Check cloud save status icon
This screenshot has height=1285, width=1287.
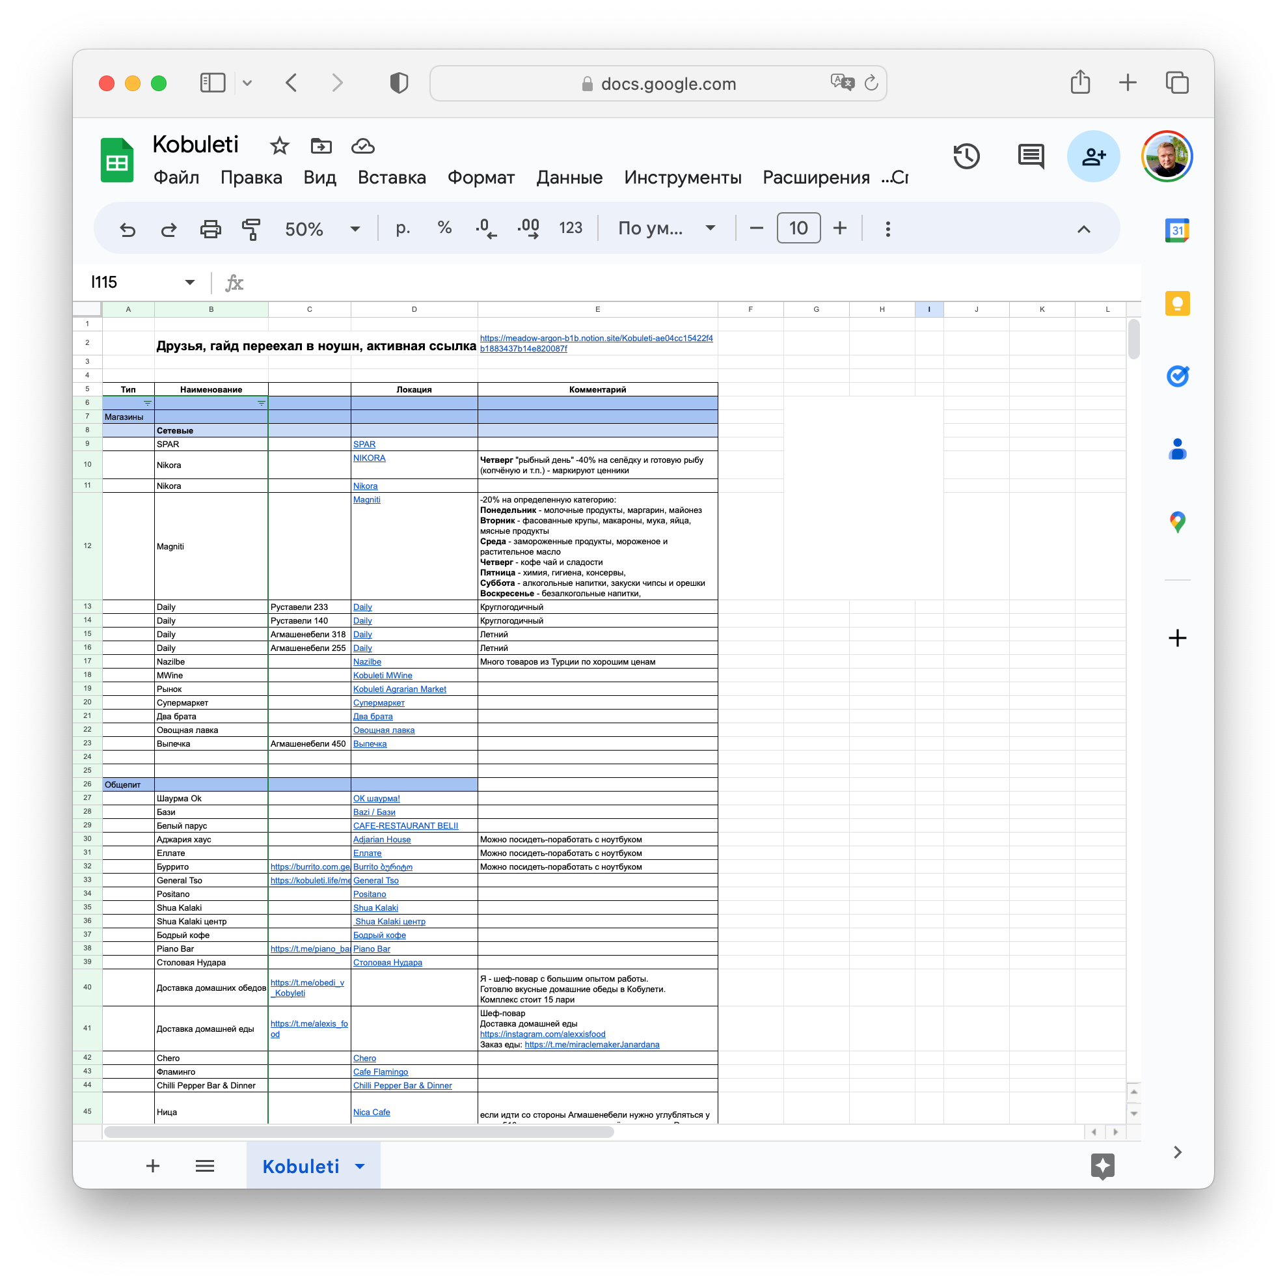[x=363, y=146]
